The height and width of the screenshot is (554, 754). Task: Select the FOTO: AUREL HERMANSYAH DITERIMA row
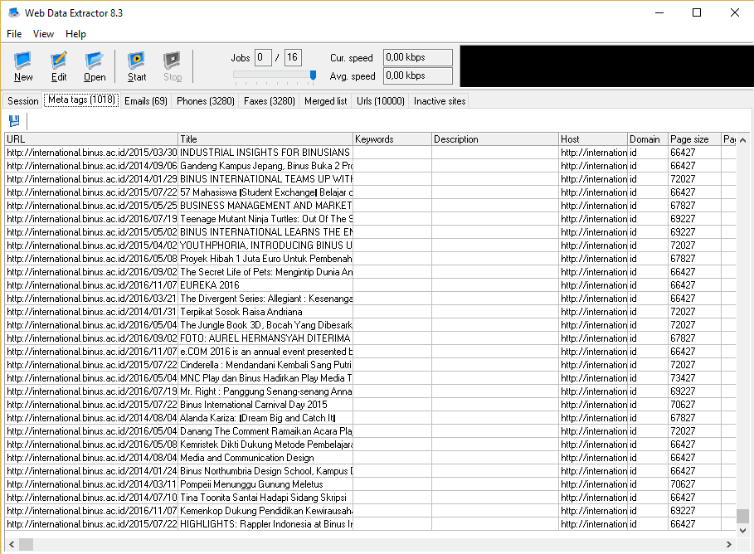(370, 338)
